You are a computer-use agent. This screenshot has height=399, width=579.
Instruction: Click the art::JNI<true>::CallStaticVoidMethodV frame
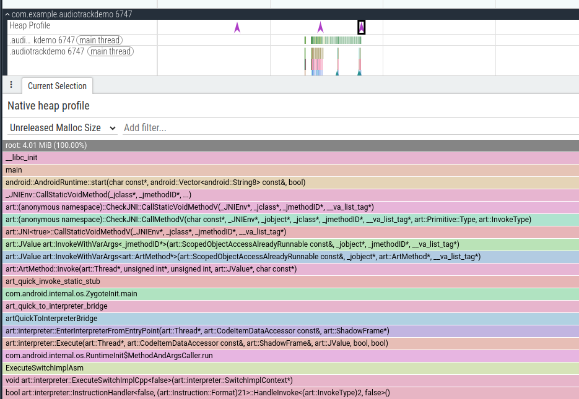point(290,232)
